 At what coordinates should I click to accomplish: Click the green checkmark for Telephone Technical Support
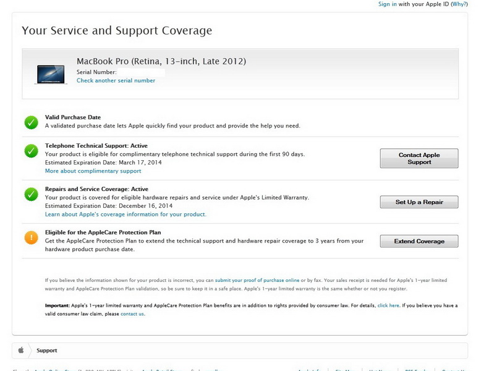point(31,150)
